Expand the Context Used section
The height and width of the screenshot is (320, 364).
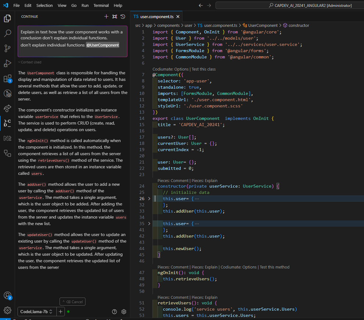pyautogui.click(x=31, y=62)
